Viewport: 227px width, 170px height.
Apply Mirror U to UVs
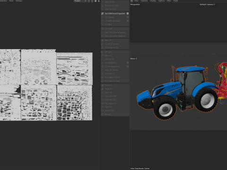[115, 52]
